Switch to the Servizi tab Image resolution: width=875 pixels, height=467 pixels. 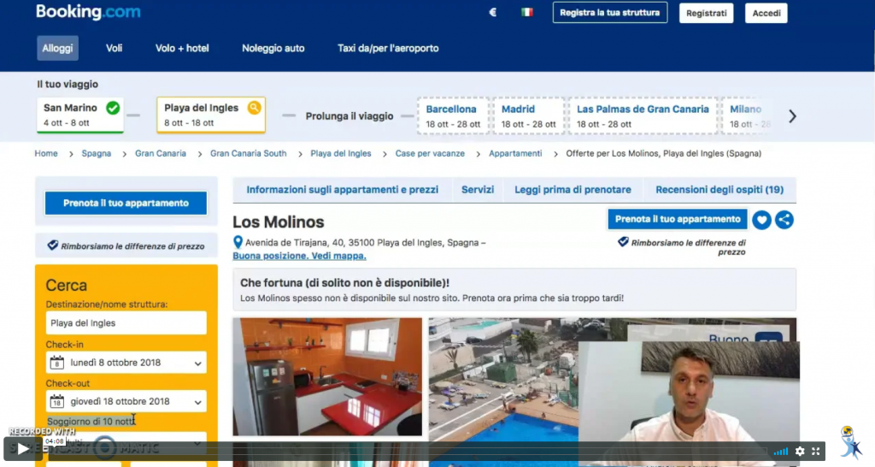click(x=478, y=190)
